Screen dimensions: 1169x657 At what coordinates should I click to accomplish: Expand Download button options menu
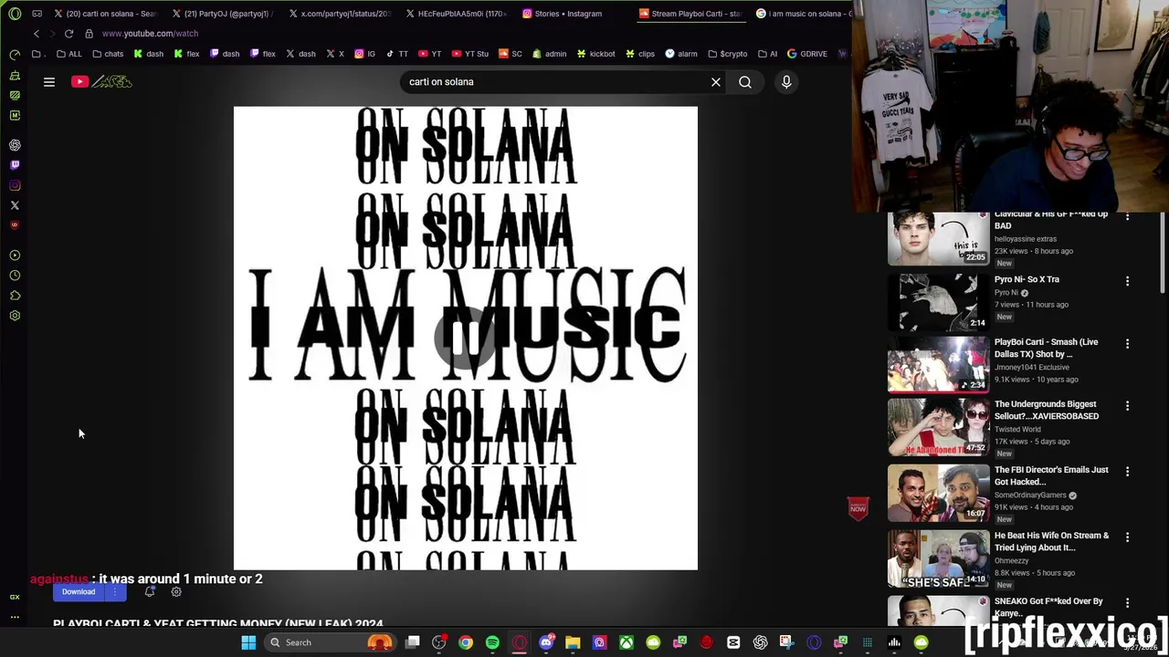tap(115, 592)
